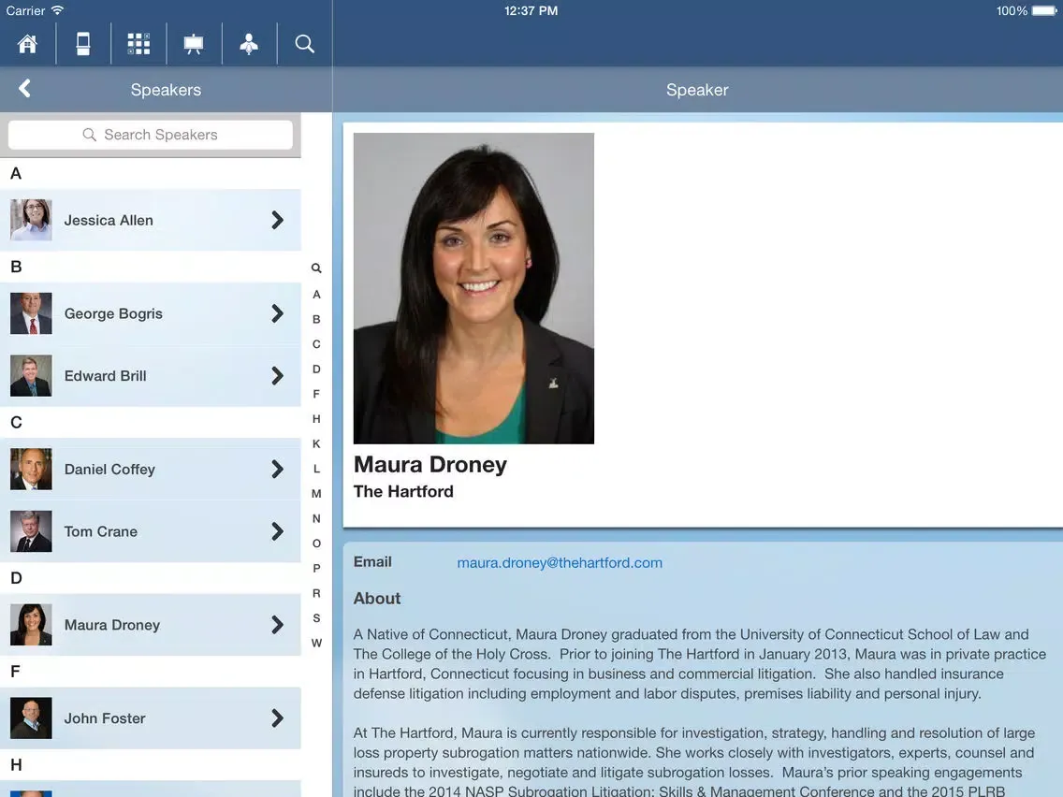Select Jessica Allen's photo thumbnail
The width and height of the screenshot is (1063, 797).
coord(31,220)
